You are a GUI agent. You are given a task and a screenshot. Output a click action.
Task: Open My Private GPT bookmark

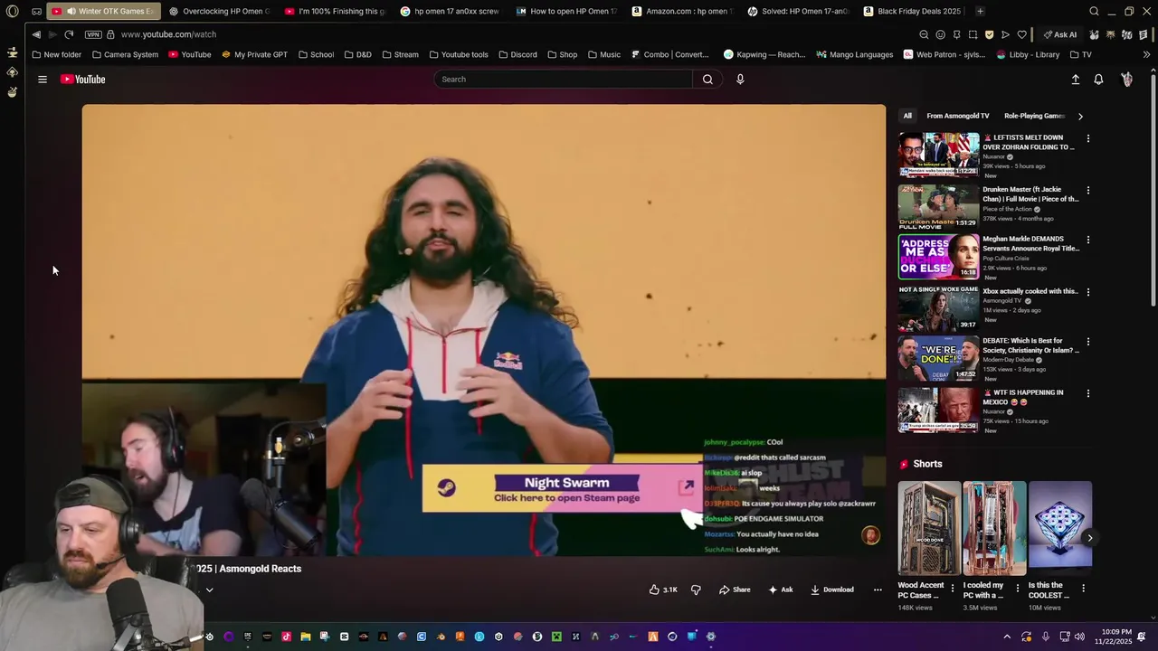(255, 54)
